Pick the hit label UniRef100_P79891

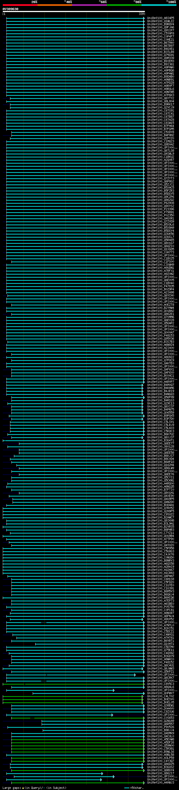tap(161, 212)
